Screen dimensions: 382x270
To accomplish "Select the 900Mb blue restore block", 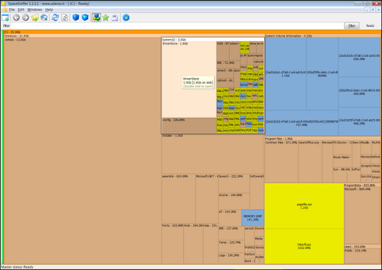I will point(322,74).
